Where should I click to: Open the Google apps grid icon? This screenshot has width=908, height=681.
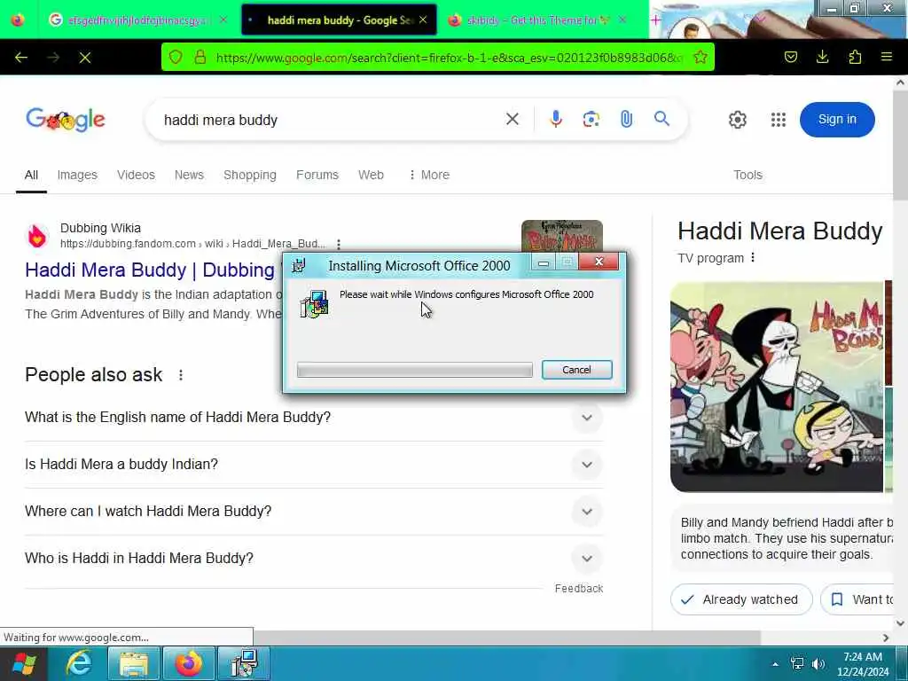coord(779,120)
